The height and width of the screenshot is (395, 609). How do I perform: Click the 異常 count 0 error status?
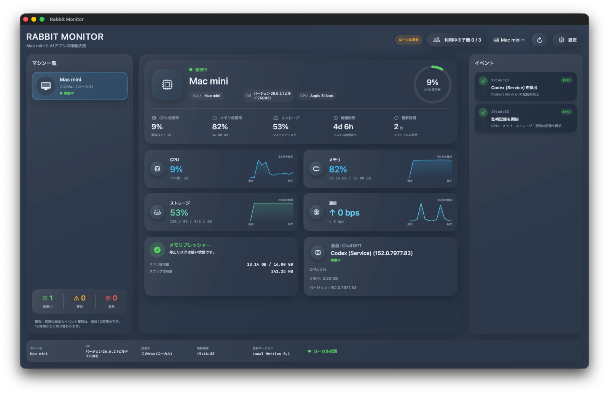coord(112,301)
